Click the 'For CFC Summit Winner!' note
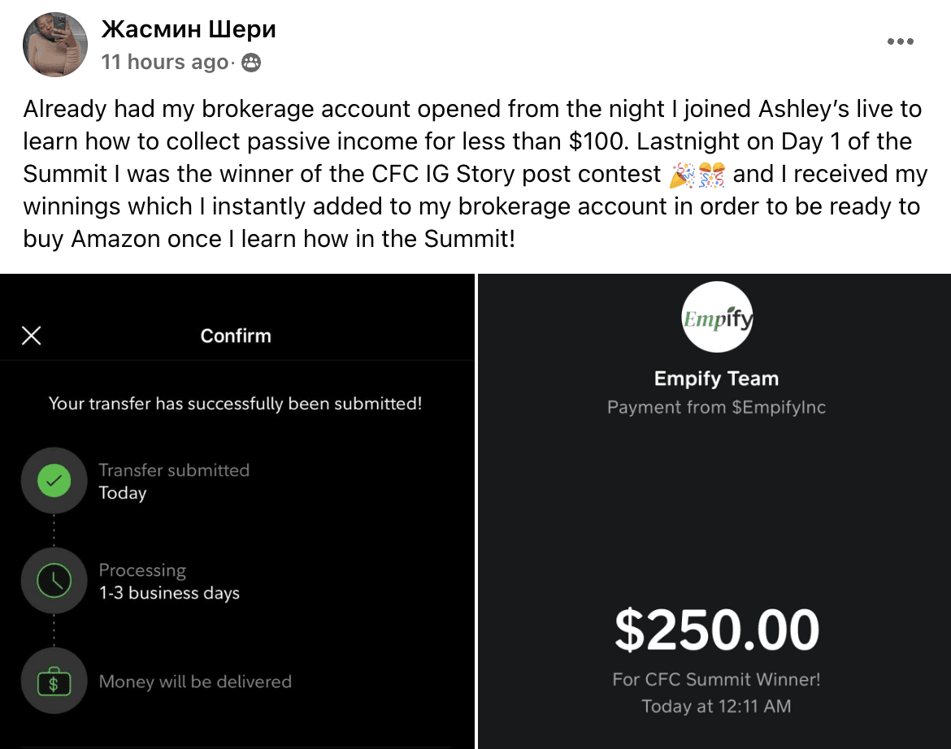Image resolution: width=951 pixels, height=749 pixels. tap(716, 679)
